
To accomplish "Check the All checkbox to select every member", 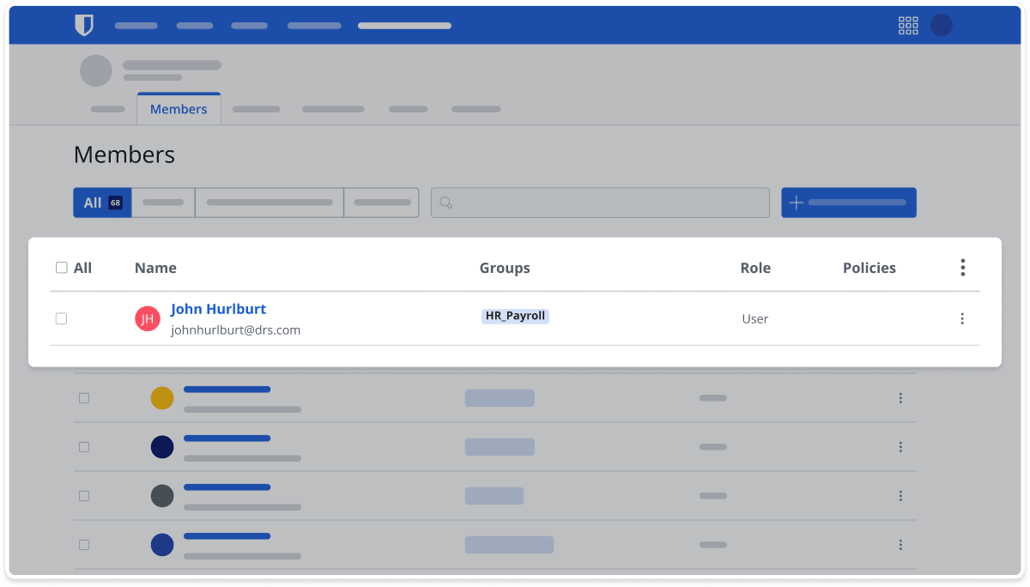I will pyautogui.click(x=61, y=267).
